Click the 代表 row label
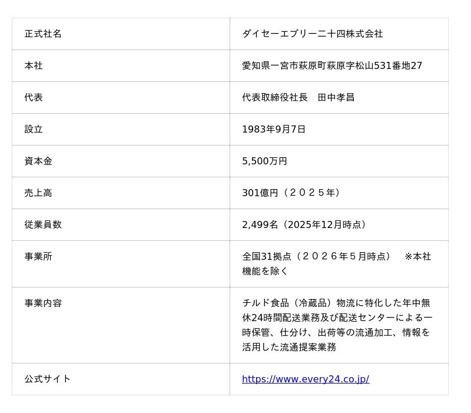 click(34, 97)
